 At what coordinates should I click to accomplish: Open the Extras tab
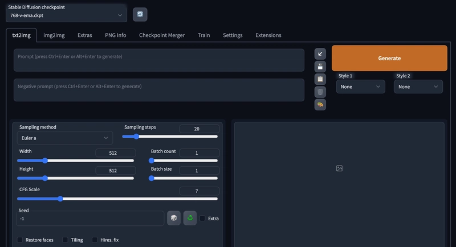(x=84, y=35)
